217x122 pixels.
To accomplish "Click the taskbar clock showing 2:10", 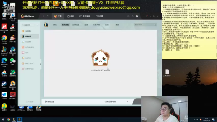I will click(x=206, y=120).
